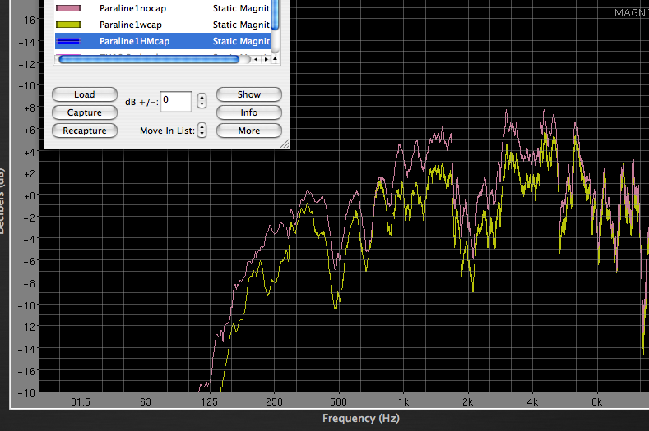Click Static Magnit text in Paraline1wcap row

point(241,25)
